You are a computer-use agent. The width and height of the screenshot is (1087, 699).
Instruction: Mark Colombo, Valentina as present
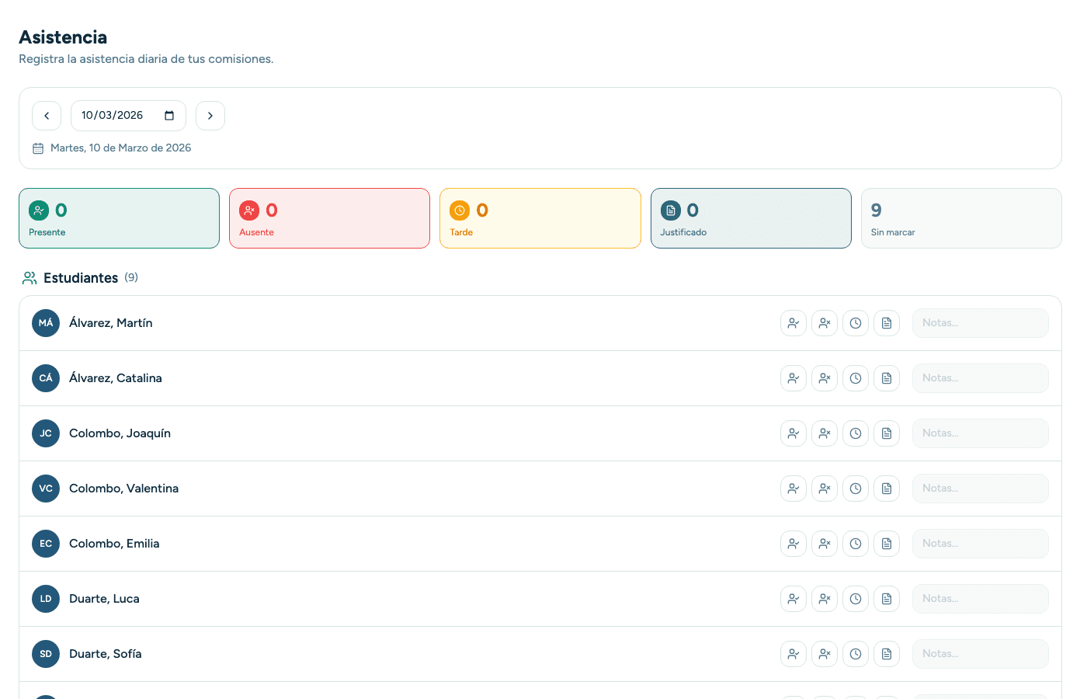tap(794, 489)
